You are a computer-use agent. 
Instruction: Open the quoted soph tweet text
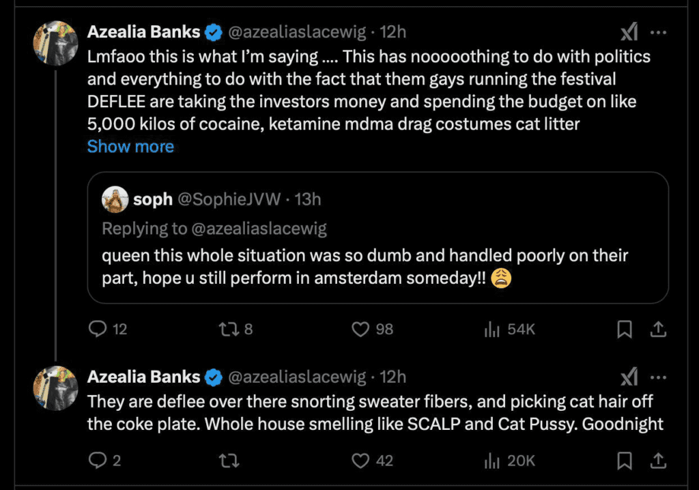click(365, 267)
